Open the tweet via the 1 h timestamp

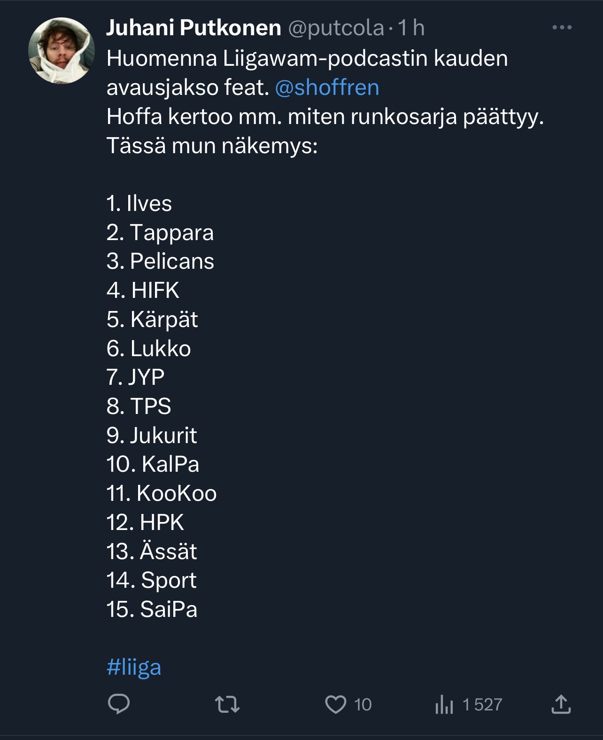[411, 28]
